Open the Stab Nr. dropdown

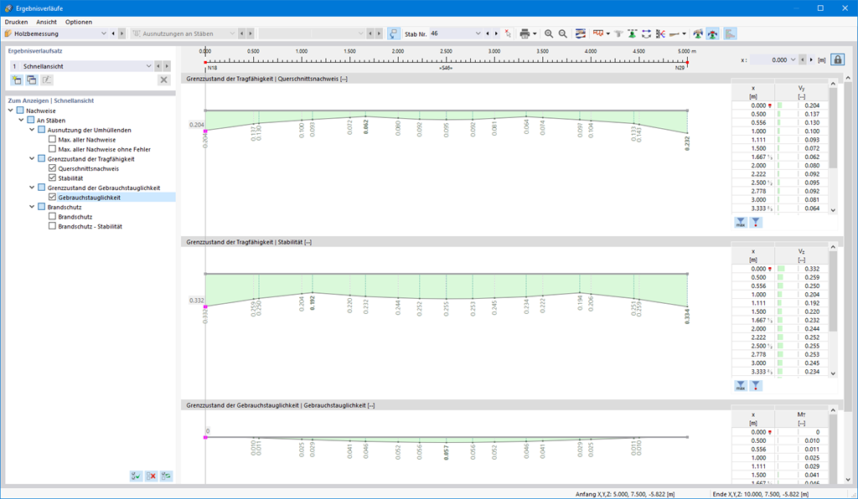click(478, 33)
